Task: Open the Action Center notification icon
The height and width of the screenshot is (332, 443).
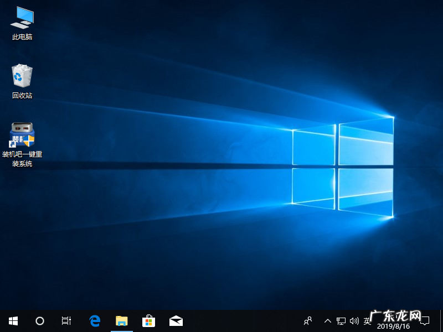Action: tap(425, 321)
